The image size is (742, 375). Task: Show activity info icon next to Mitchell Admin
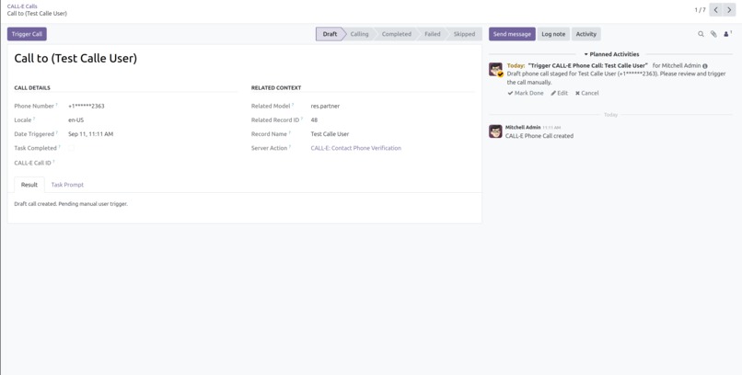pos(705,66)
